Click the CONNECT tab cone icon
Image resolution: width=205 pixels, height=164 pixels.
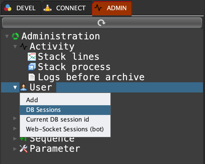click(47, 8)
